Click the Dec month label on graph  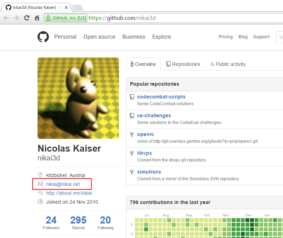coord(249,215)
